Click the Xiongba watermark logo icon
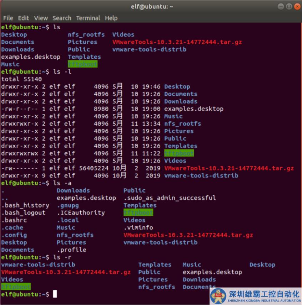The image size is (302, 305). click(x=218, y=296)
